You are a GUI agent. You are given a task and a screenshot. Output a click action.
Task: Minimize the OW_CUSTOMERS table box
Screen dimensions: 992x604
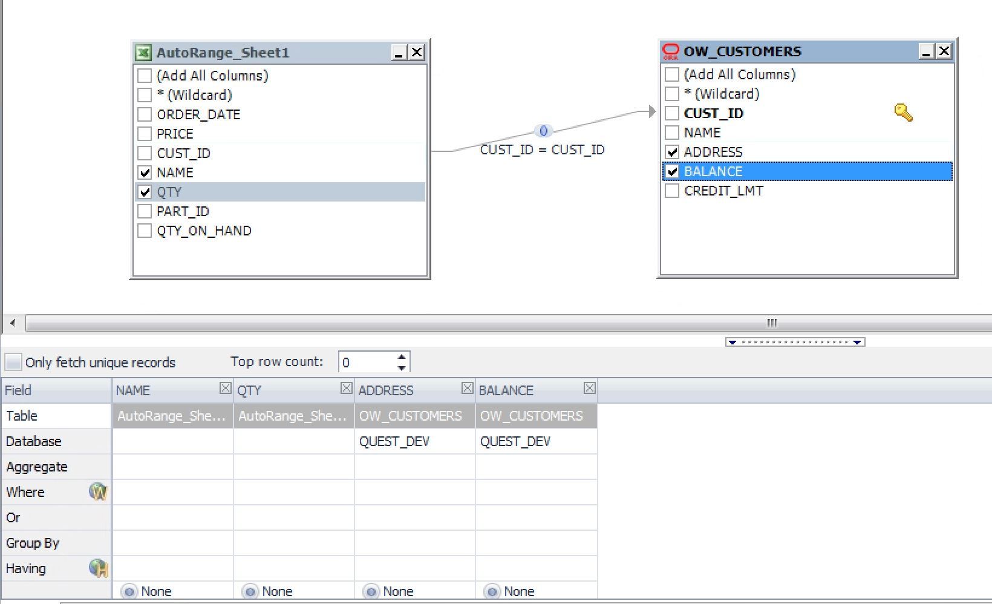[926, 51]
